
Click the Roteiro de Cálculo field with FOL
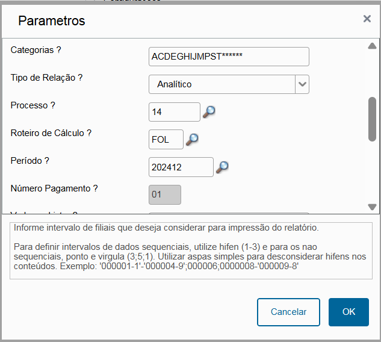[166, 140]
